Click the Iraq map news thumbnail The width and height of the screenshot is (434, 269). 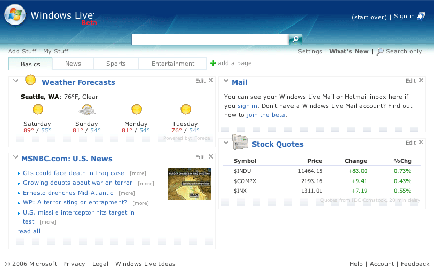(x=190, y=184)
